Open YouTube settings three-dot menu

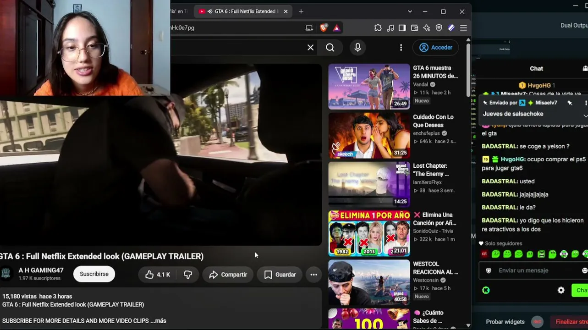coord(401,48)
